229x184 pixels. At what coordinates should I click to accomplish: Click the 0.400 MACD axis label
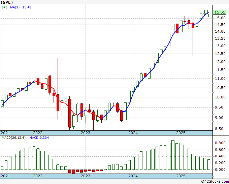(220, 156)
